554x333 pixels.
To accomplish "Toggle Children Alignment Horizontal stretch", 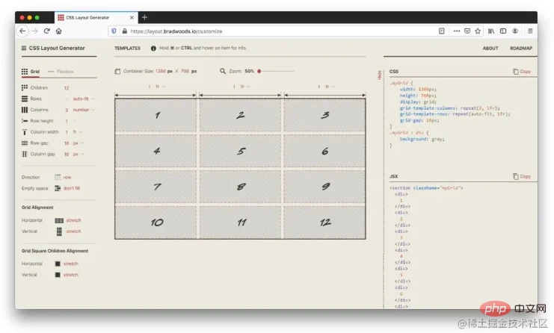I will [x=67, y=264].
